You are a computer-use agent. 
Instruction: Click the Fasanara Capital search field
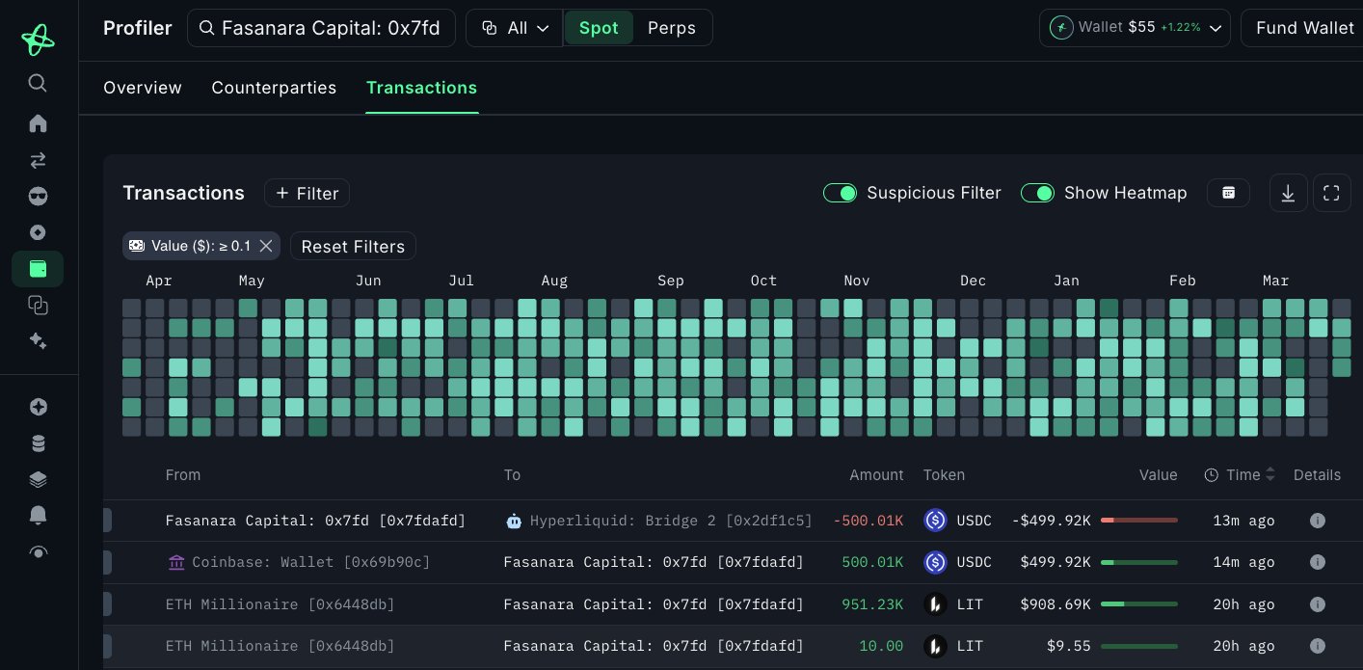pos(321,28)
